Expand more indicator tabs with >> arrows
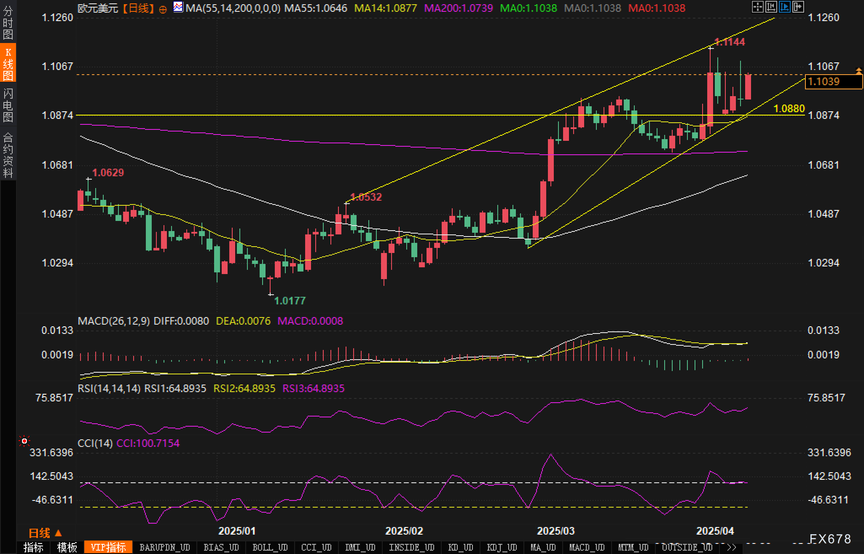Image resolution: width=864 pixels, height=554 pixels. coord(731,547)
